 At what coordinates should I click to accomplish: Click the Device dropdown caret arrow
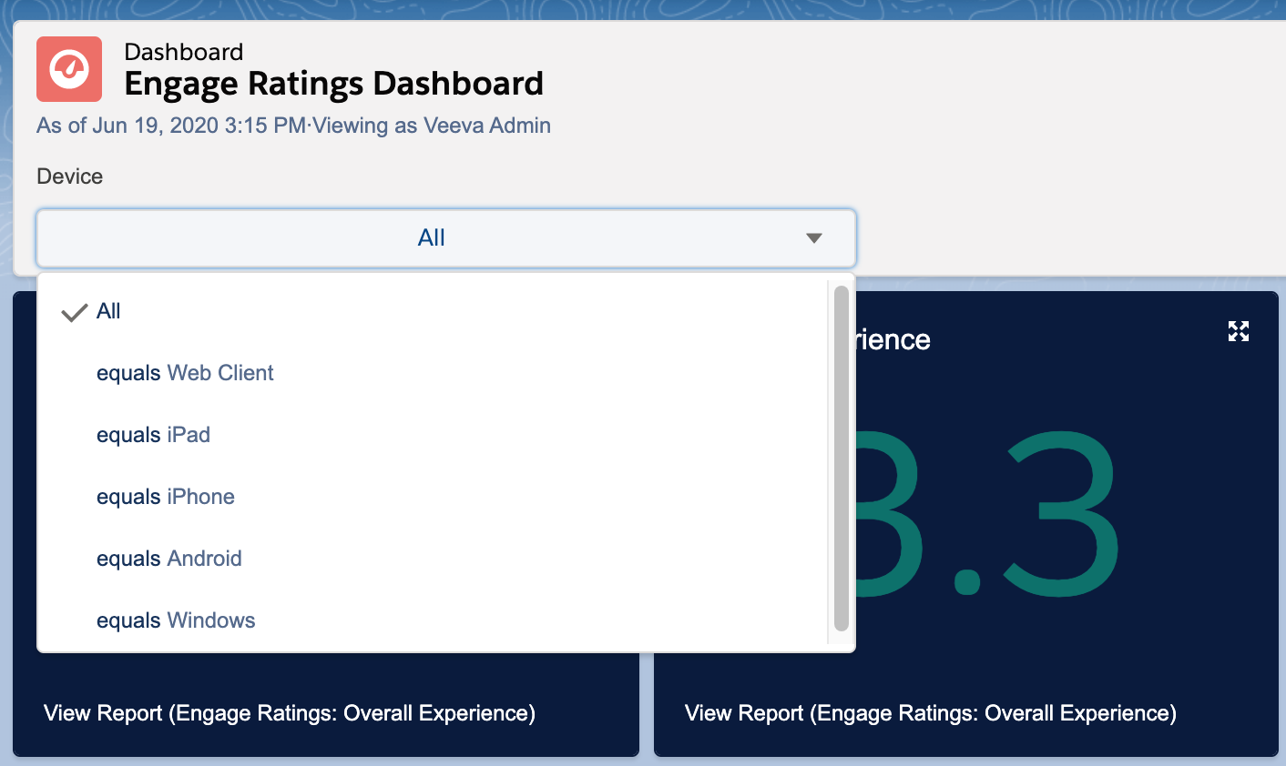click(x=814, y=238)
